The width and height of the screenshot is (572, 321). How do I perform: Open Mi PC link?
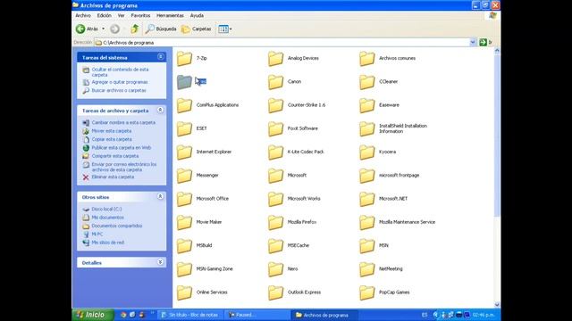click(97, 235)
